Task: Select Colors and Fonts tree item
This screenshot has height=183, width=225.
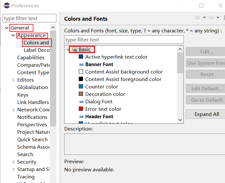Action: click(36, 42)
